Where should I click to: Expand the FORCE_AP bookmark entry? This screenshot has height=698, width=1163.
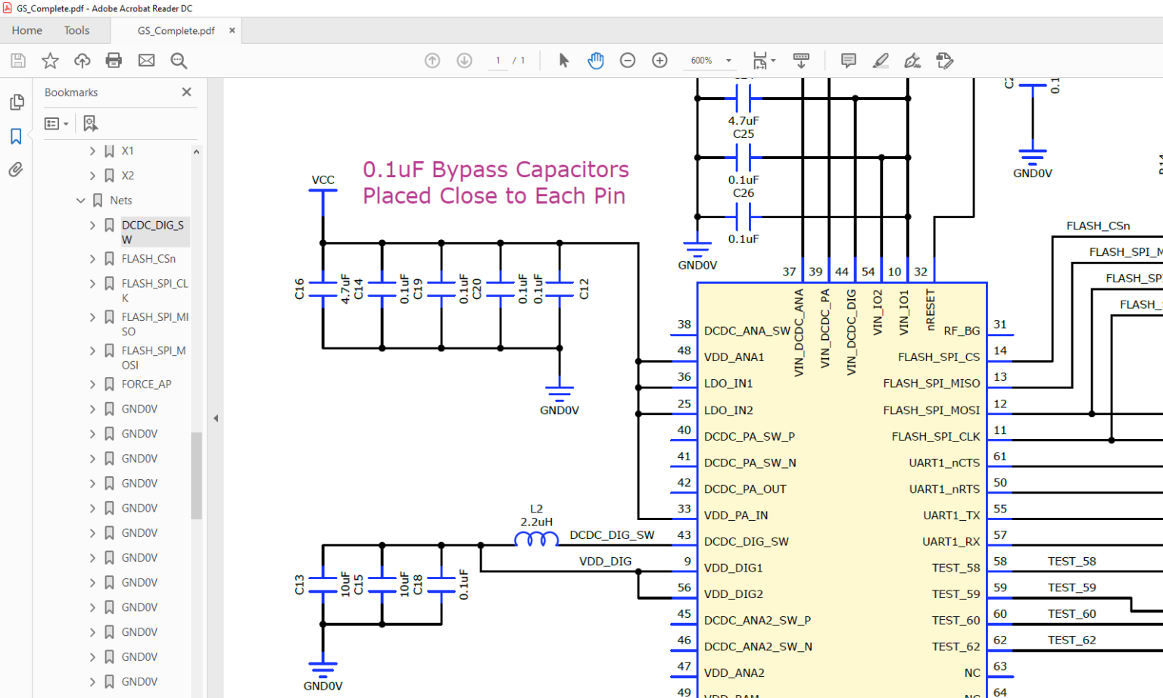(92, 385)
